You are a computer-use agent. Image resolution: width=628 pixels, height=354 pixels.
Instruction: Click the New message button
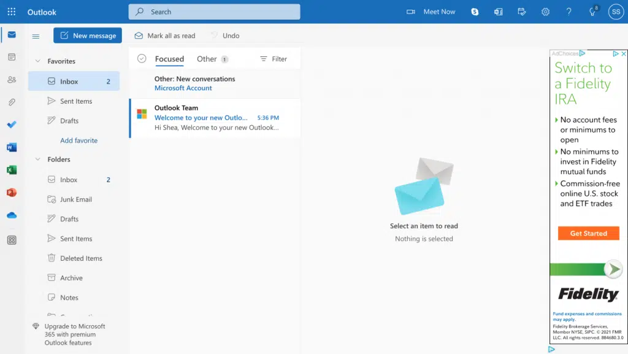tap(88, 36)
